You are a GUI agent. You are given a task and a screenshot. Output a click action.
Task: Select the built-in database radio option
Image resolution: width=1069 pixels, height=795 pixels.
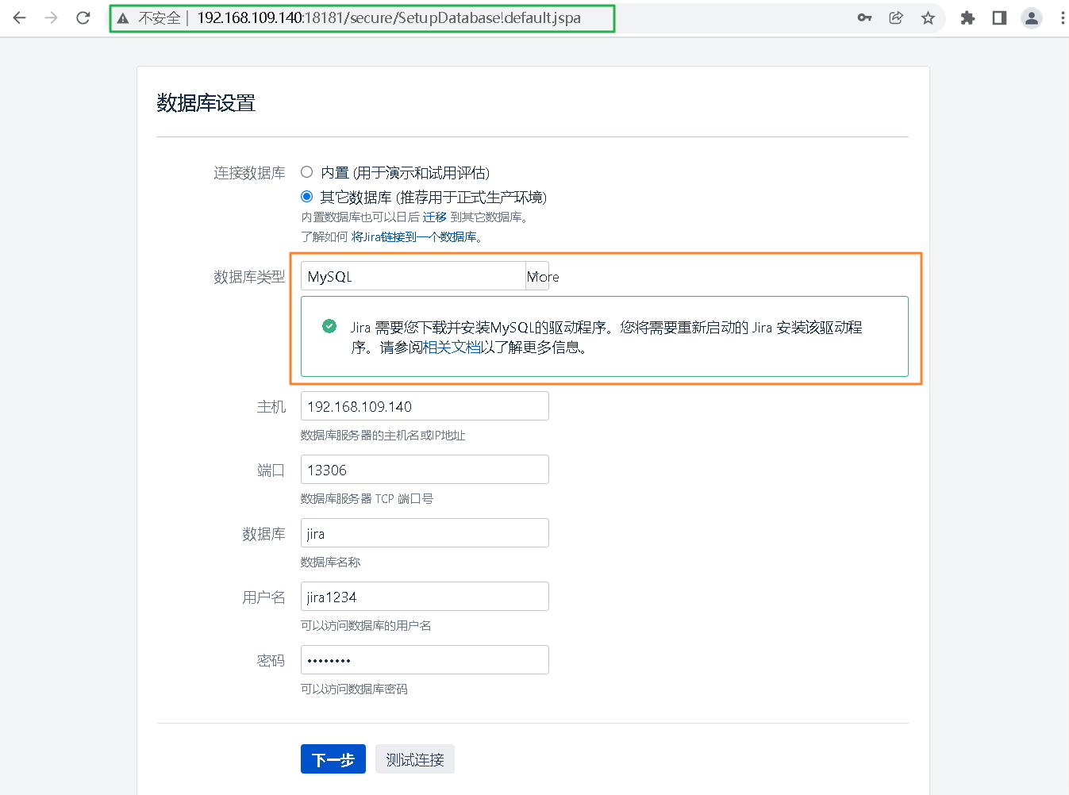[x=307, y=172]
